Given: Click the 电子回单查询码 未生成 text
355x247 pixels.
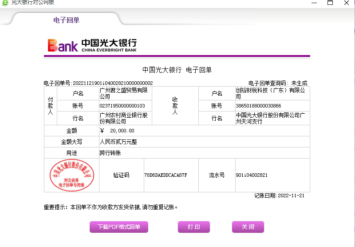Looking at the screenshot, I should (x=278, y=83).
